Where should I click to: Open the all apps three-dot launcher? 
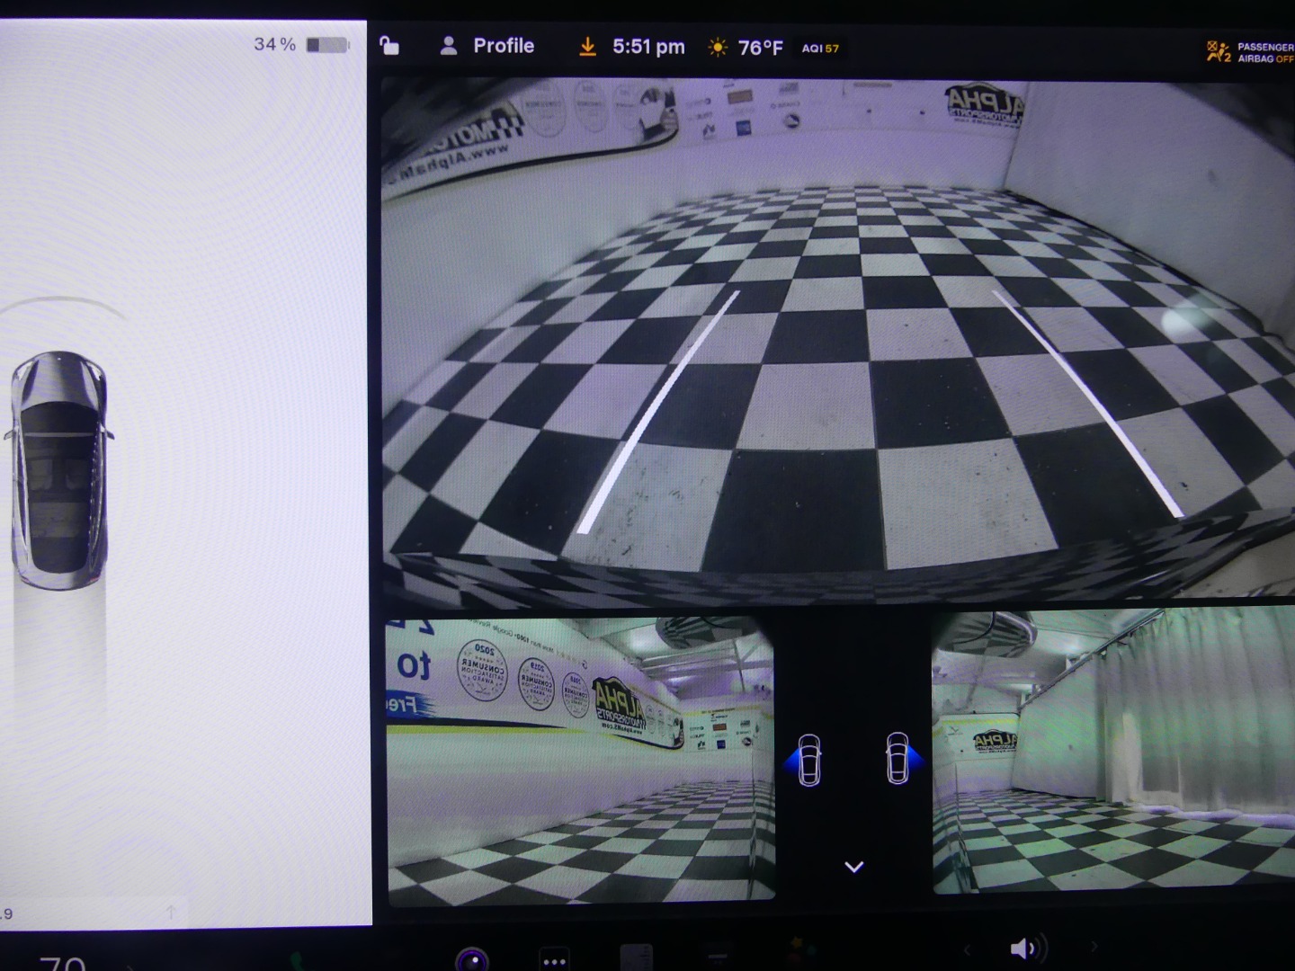pyautogui.click(x=554, y=960)
